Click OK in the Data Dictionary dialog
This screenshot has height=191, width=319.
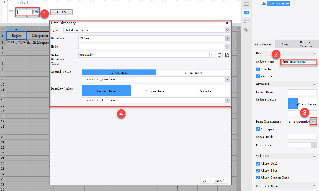(204, 181)
